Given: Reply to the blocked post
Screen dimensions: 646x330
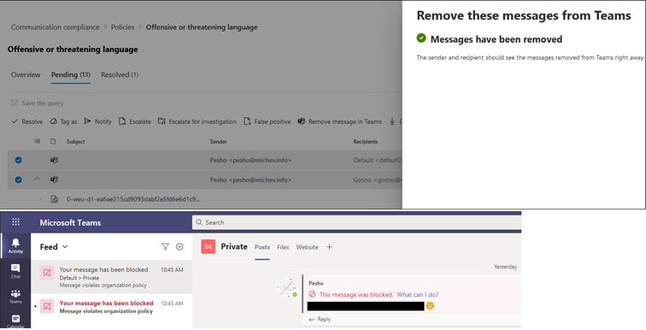Looking at the screenshot, I should [x=320, y=319].
